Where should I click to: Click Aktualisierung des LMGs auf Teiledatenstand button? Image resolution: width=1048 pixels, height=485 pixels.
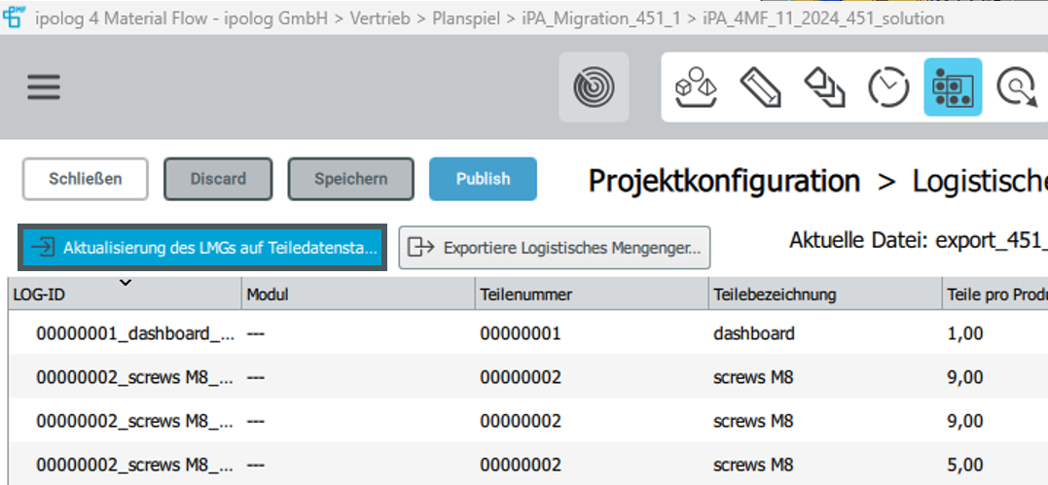point(202,248)
